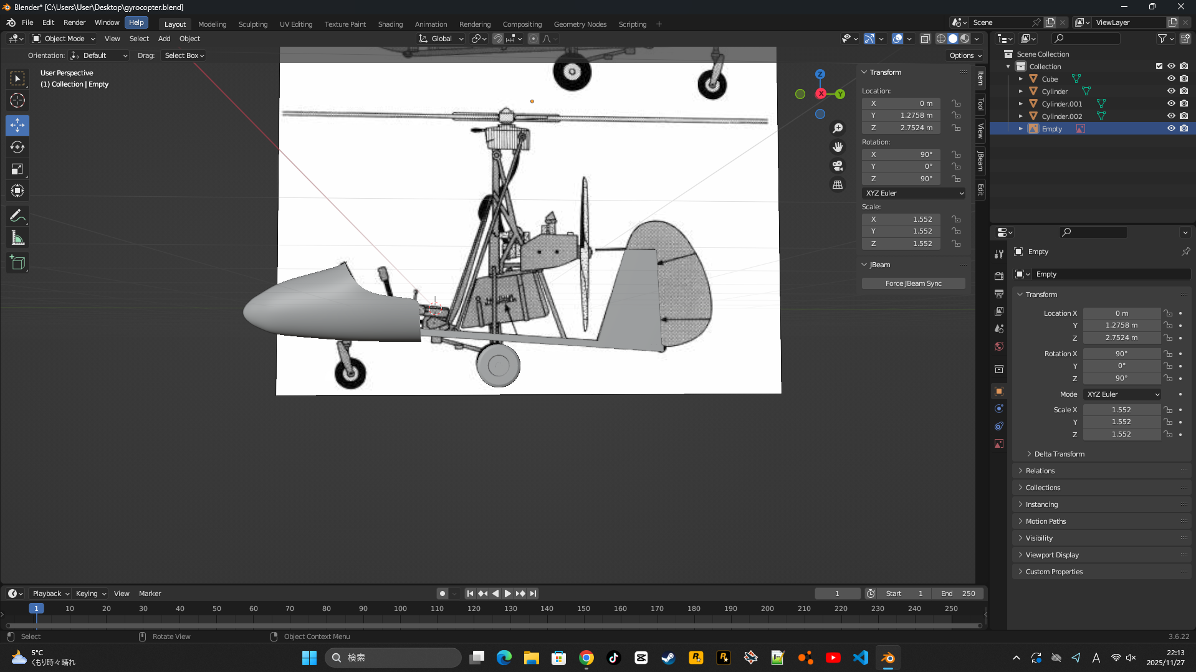The height and width of the screenshot is (672, 1196).
Task: Choose the Annotate pencil tool
Action: pyautogui.click(x=17, y=215)
